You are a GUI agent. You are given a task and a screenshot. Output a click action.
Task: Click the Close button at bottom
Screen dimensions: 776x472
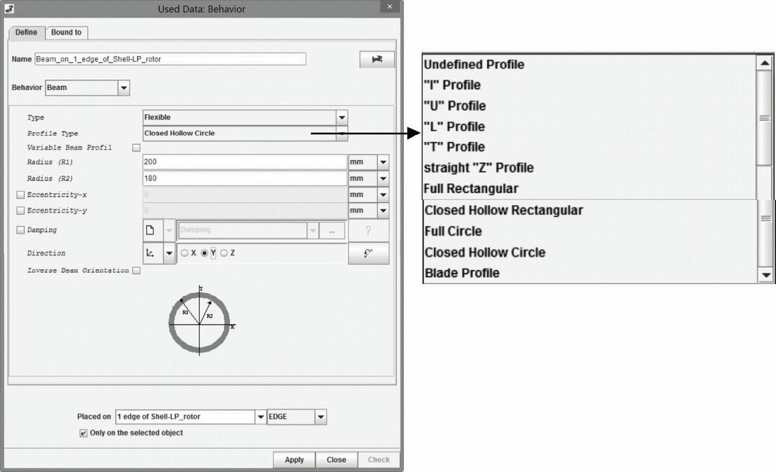[336, 459]
